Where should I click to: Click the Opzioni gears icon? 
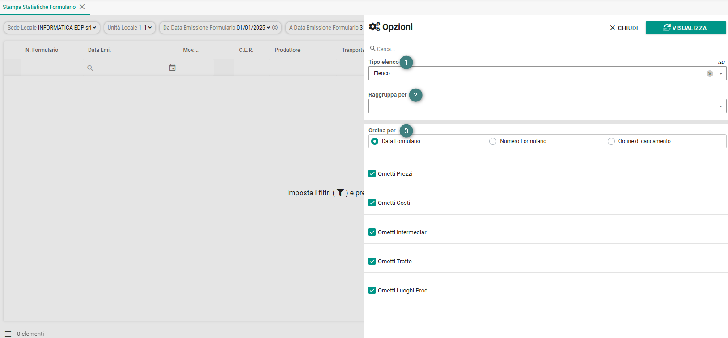pyautogui.click(x=374, y=27)
